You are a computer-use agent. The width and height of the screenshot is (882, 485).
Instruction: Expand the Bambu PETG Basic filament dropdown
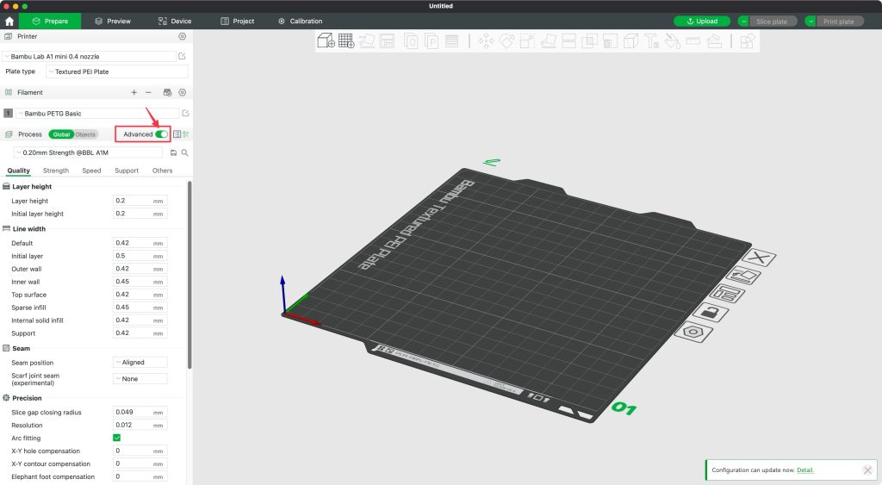97,113
